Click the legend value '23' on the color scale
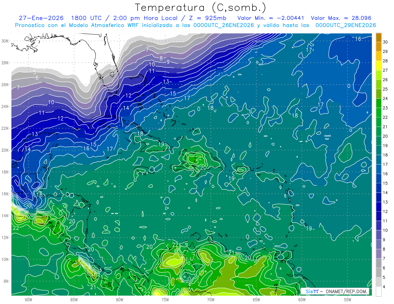 point(386,108)
